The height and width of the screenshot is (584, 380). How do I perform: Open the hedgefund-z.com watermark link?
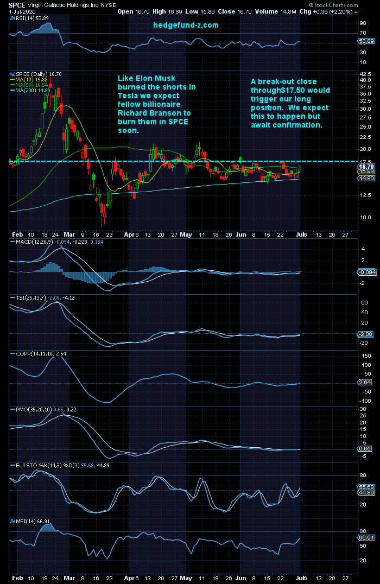point(186,26)
